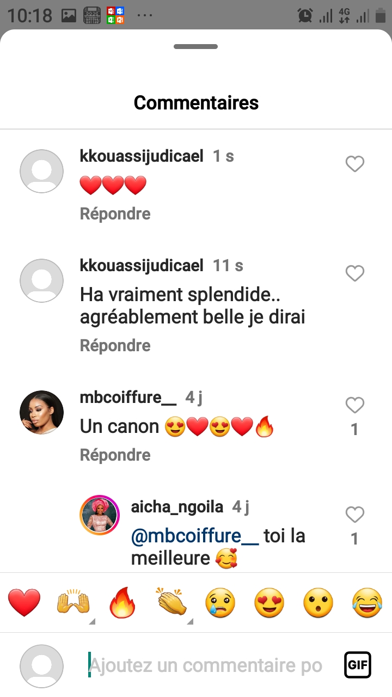Open mbcoiffure__ profile picture
This screenshot has width=392, height=697.
(x=42, y=412)
